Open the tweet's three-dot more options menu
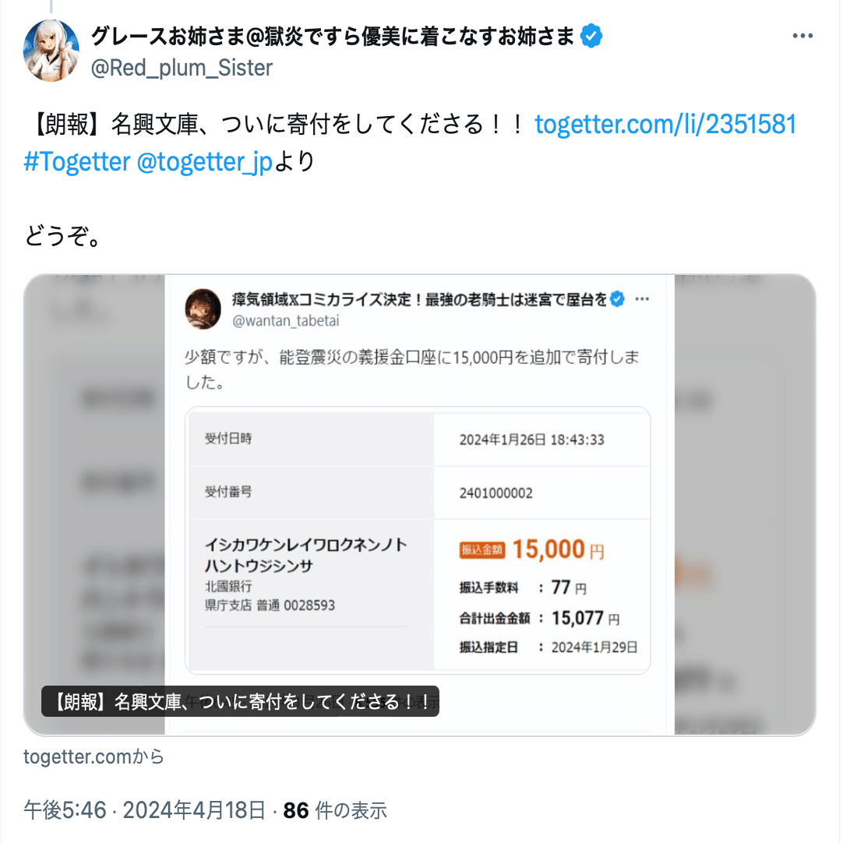Image resolution: width=843 pixels, height=843 pixels. click(x=802, y=36)
